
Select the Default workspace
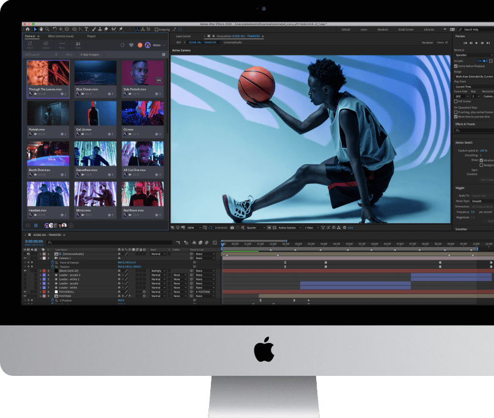click(x=346, y=29)
